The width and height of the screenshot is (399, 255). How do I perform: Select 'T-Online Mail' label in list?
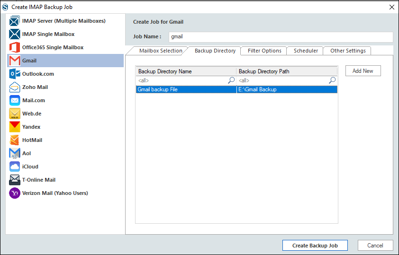point(39,180)
